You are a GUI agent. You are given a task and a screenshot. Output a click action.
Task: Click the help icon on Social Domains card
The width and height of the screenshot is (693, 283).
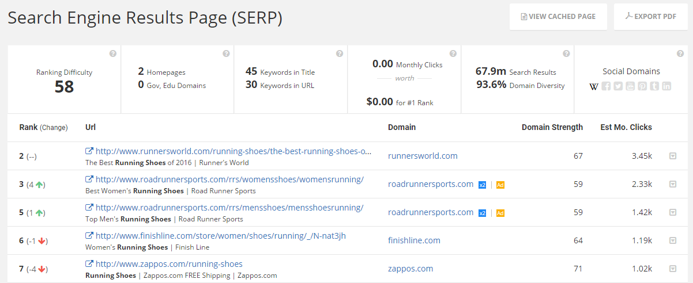pos(680,53)
